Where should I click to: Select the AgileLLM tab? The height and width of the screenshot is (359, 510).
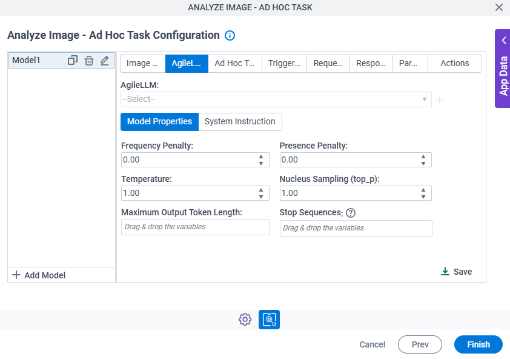point(187,64)
